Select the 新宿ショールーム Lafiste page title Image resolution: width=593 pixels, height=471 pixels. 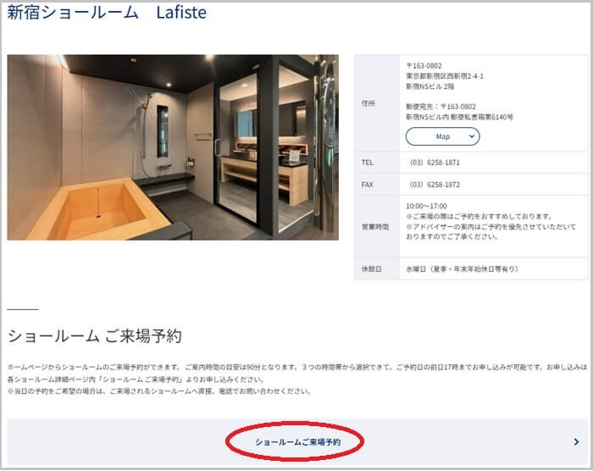click(107, 13)
